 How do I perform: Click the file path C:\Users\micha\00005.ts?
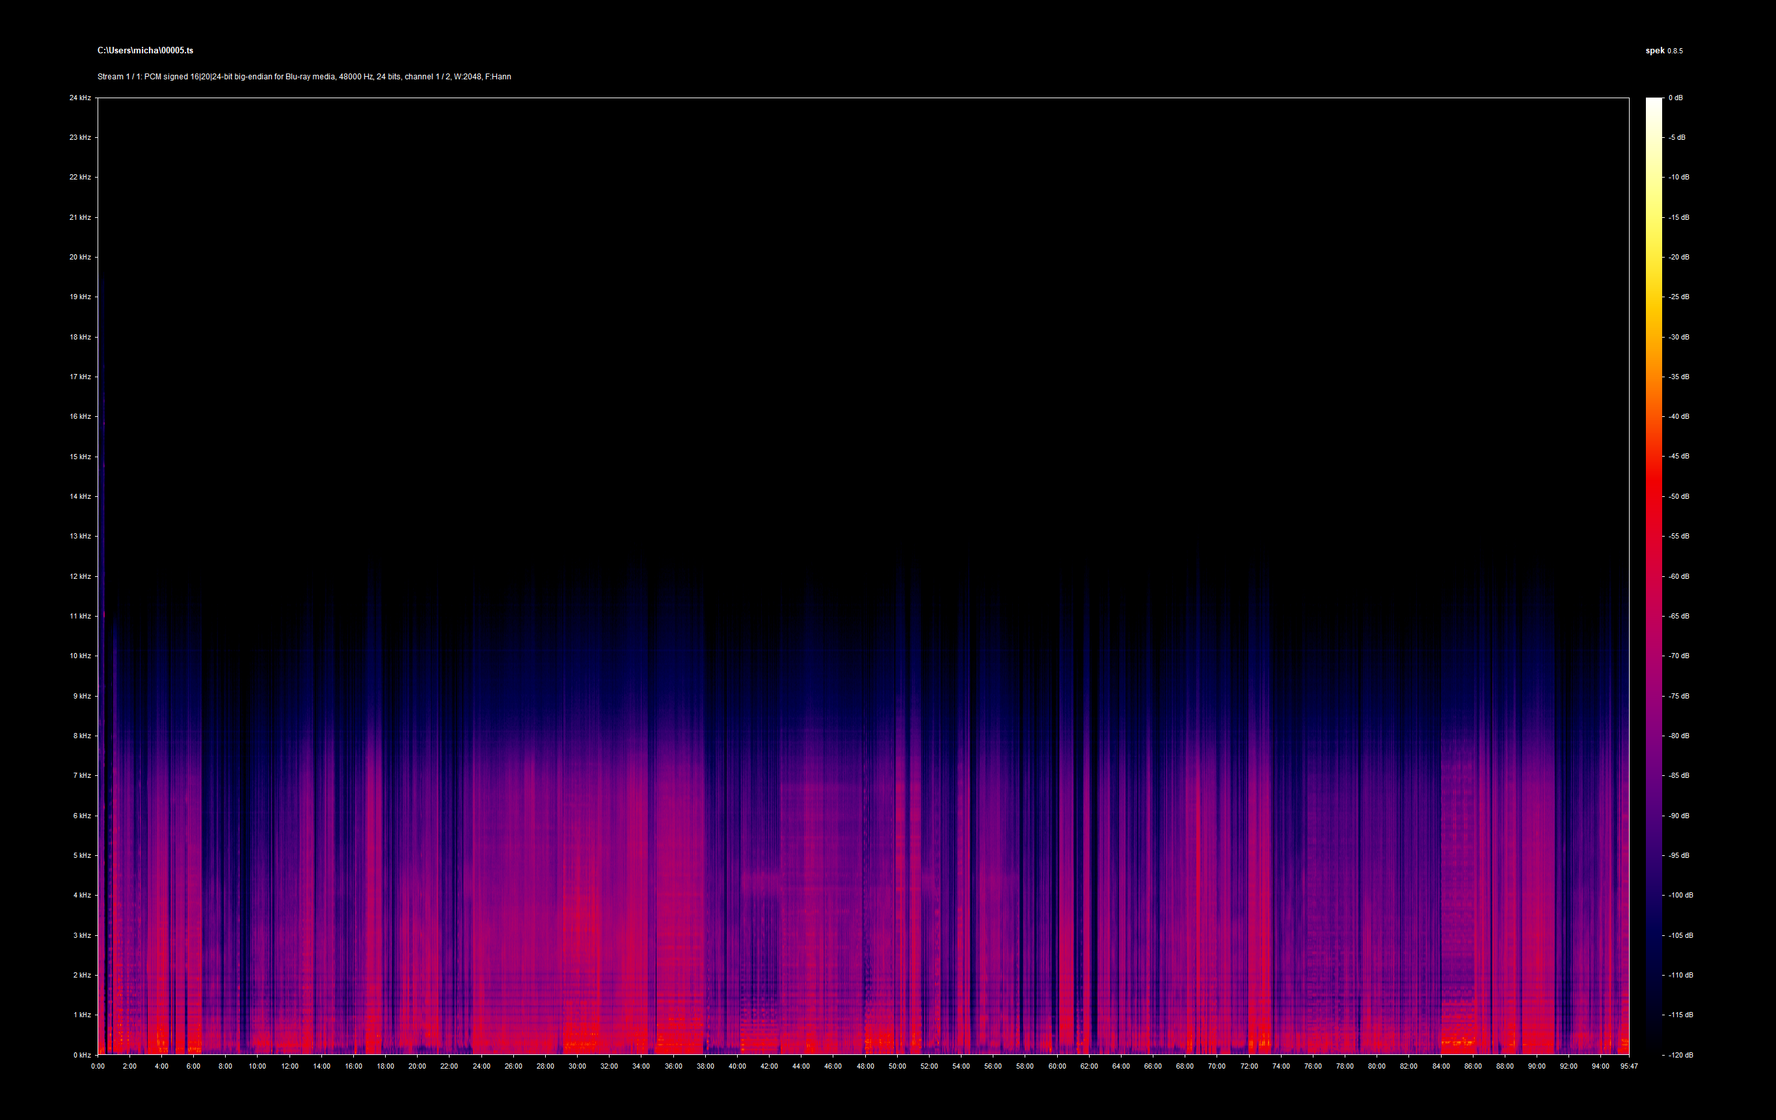[145, 50]
